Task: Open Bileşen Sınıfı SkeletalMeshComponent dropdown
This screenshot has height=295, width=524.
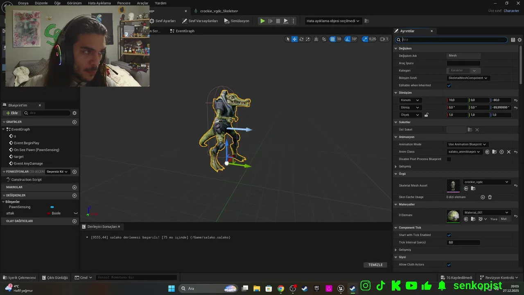Action: click(x=468, y=78)
